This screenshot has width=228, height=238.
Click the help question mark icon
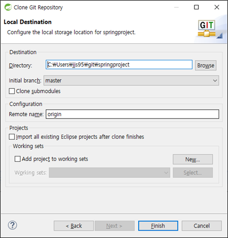12,225
